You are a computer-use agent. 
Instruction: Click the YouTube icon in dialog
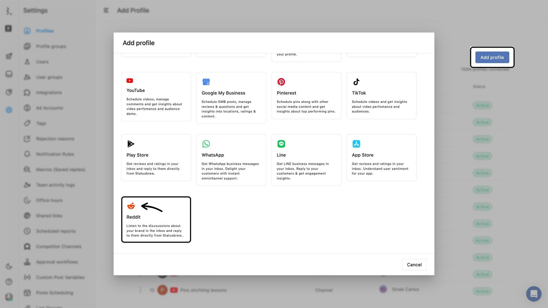[x=130, y=80]
